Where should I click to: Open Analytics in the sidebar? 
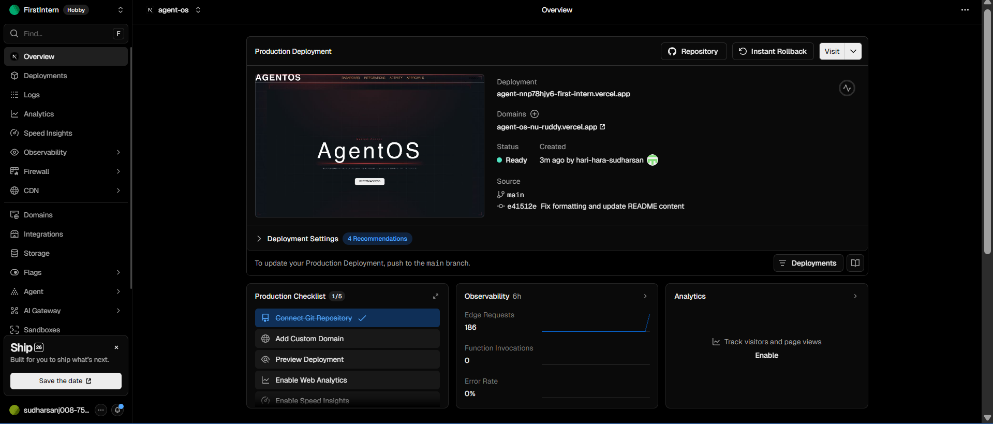(x=66, y=114)
